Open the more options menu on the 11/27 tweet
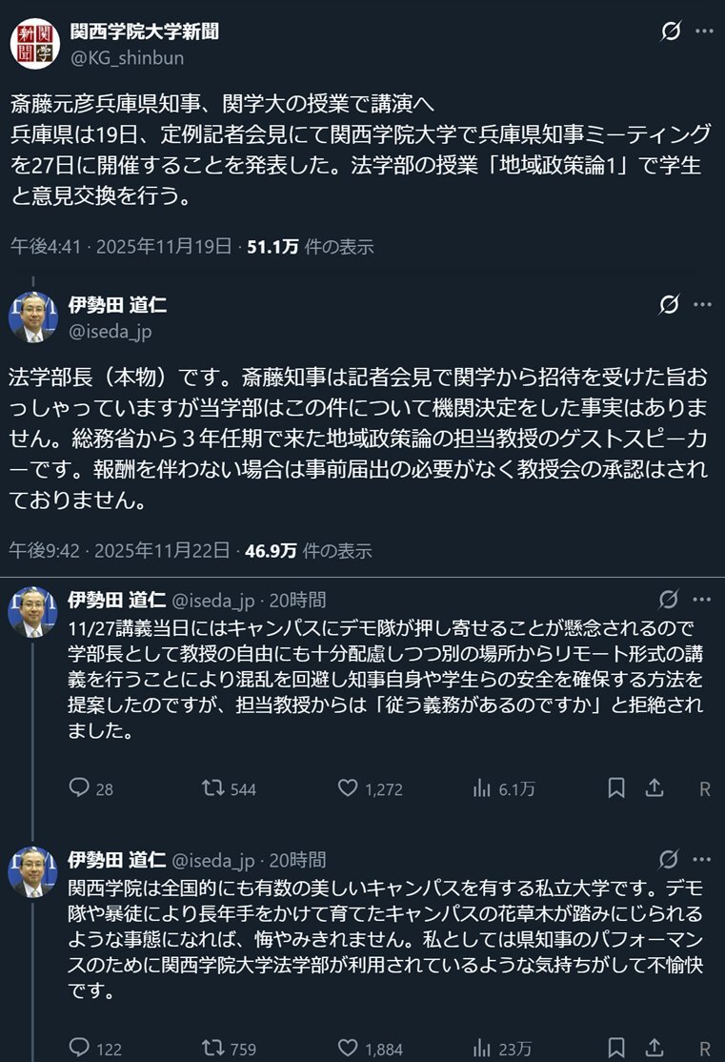Viewport: 725px width, 1062px height. [701, 598]
